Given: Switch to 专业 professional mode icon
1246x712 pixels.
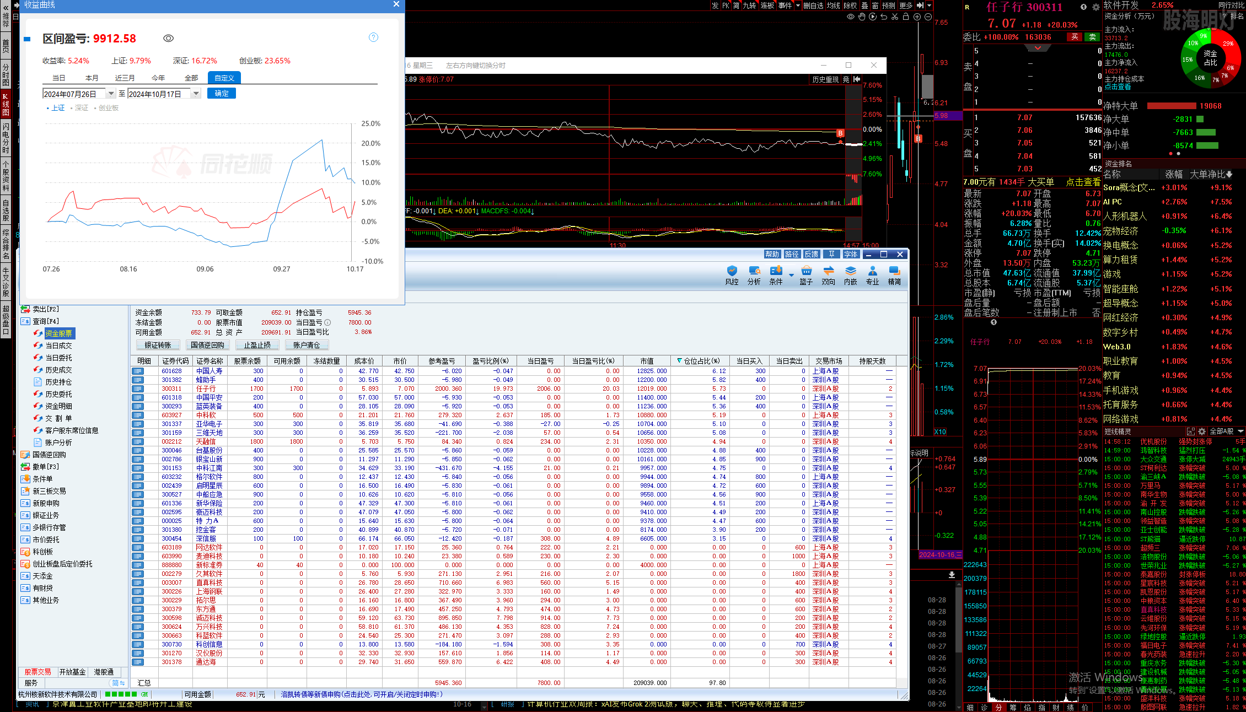Looking at the screenshot, I should pos(872,275).
